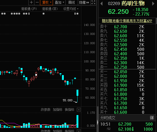The width and height of the screenshot is (157, 132).
Task: Click the rightmost event marker above the chart
Action: coord(78,13)
